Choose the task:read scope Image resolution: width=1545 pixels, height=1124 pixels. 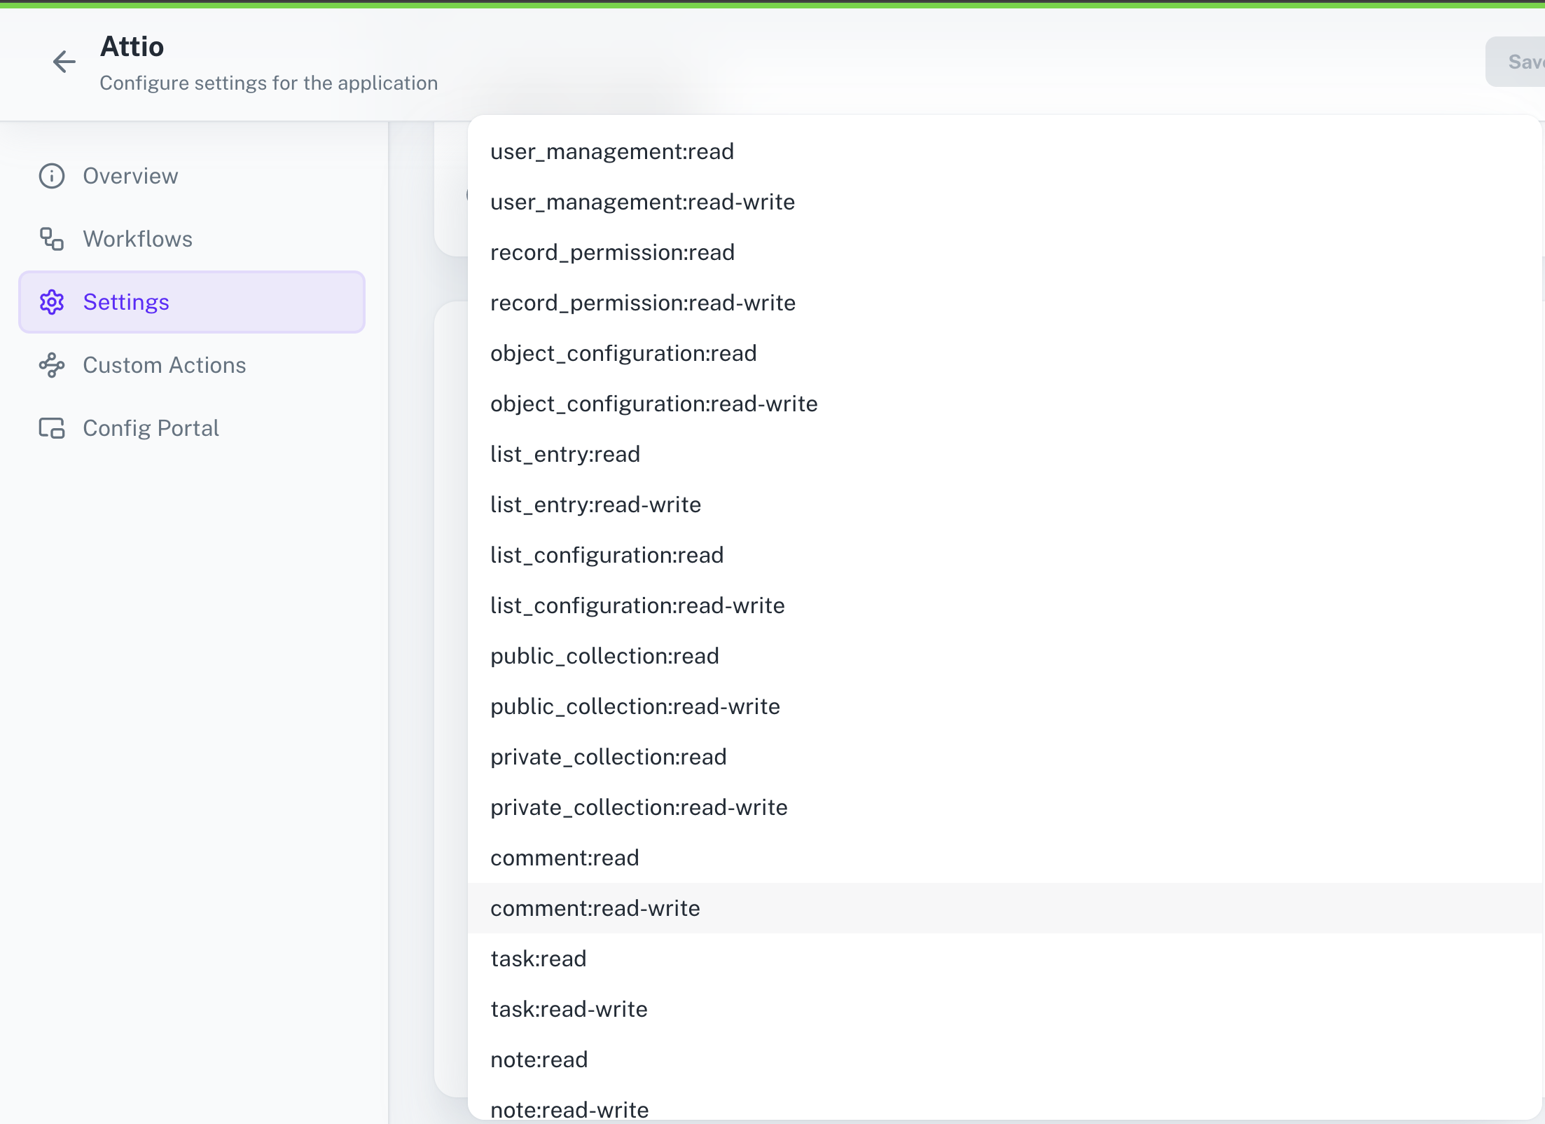click(x=538, y=958)
